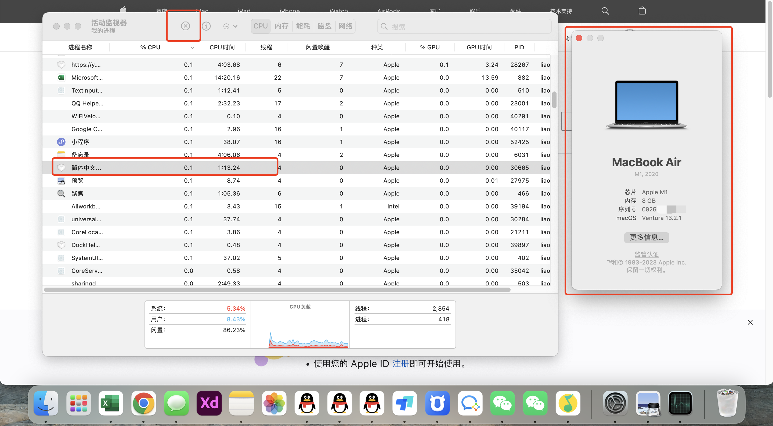Switch to the 内存 (Memory) tab
Screen dimensions: 773x426
pyautogui.click(x=281, y=26)
